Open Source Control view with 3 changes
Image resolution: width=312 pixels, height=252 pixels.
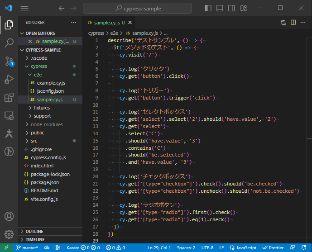click(x=9, y=61)
